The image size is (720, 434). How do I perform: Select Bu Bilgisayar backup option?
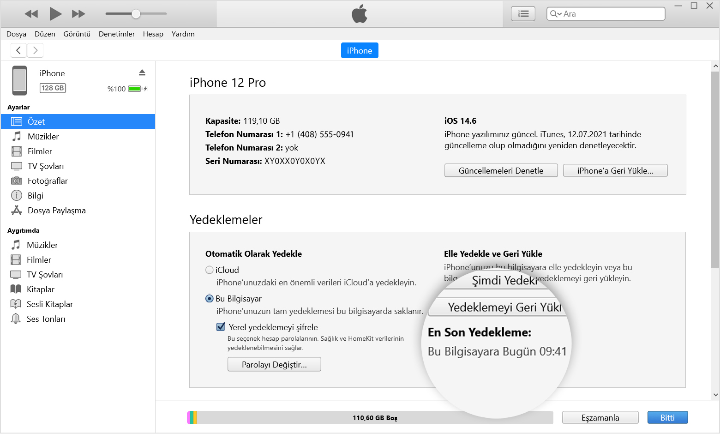(210, 299)
